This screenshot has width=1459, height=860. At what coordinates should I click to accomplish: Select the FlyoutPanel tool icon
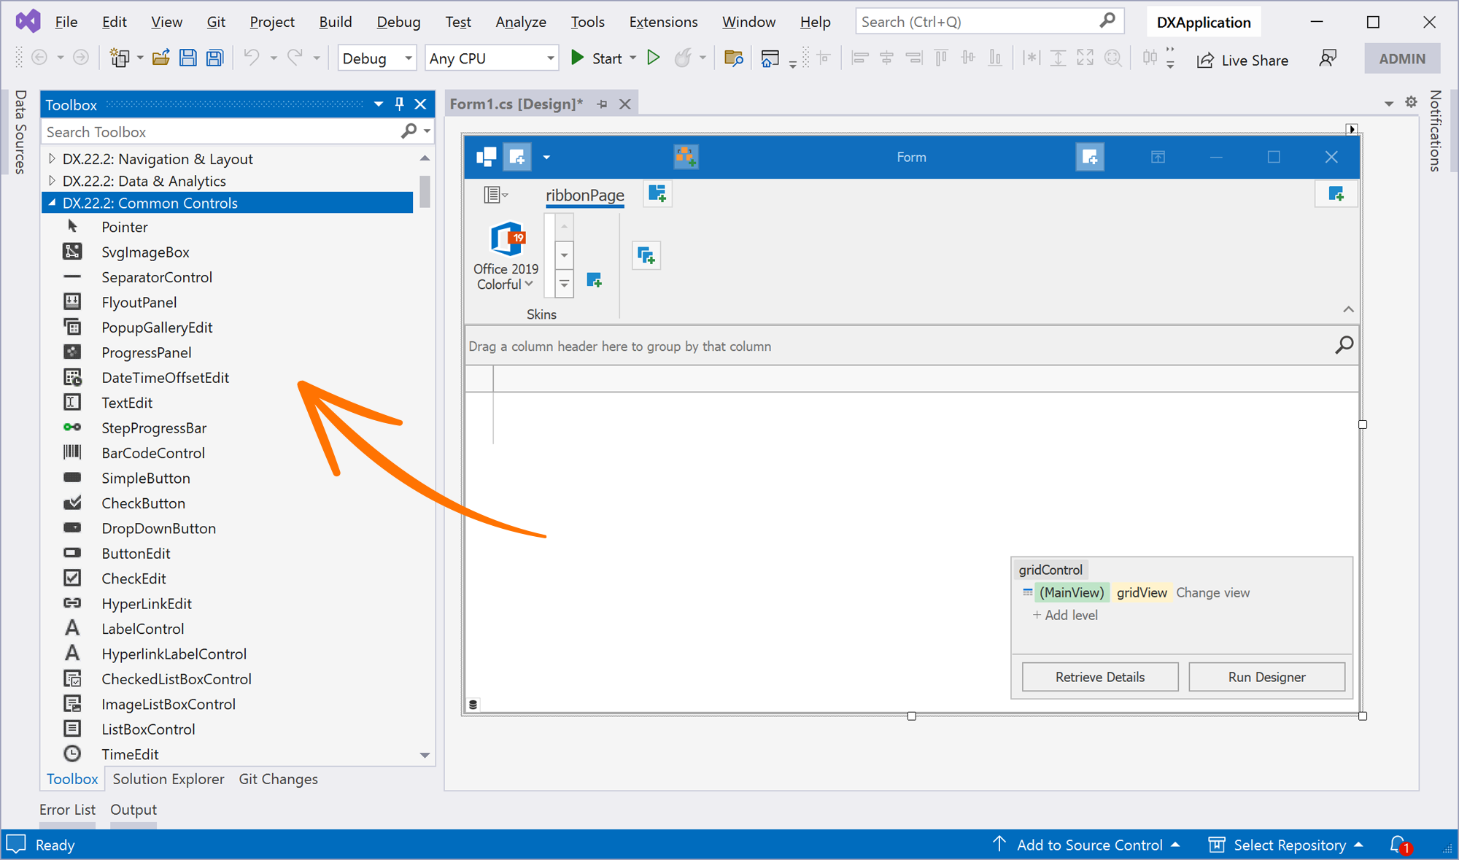(71, 302)
